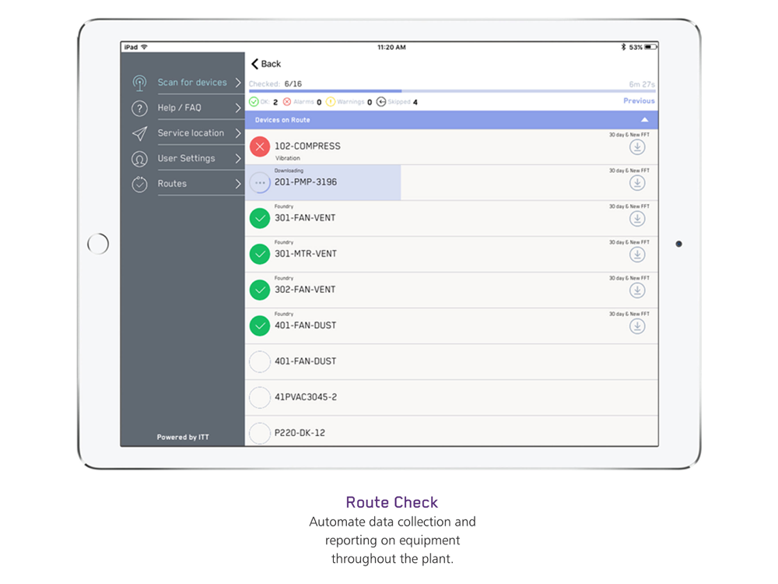Image resolution: width=778 pixels, height=584 pixels.
Task: Open the P220-DK-12 device row
Action: click(451, 431)
